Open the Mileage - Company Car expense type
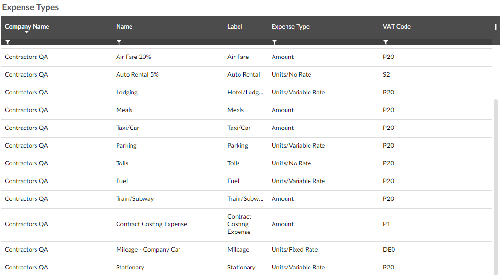 click(148, 249)
